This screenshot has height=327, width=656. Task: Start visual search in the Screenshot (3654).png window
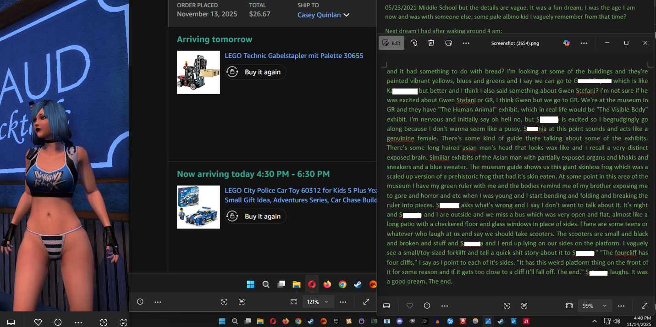tap(507, 306)
